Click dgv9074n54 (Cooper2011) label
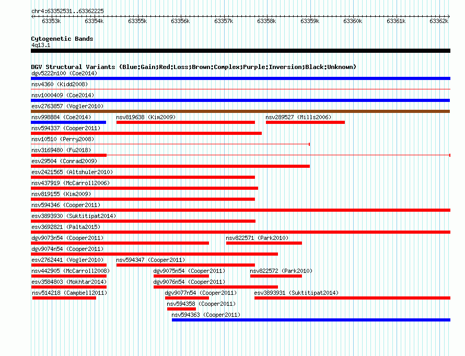Viewport: 465px width, 356px height. pyautogui.click(x=67, y=249)
